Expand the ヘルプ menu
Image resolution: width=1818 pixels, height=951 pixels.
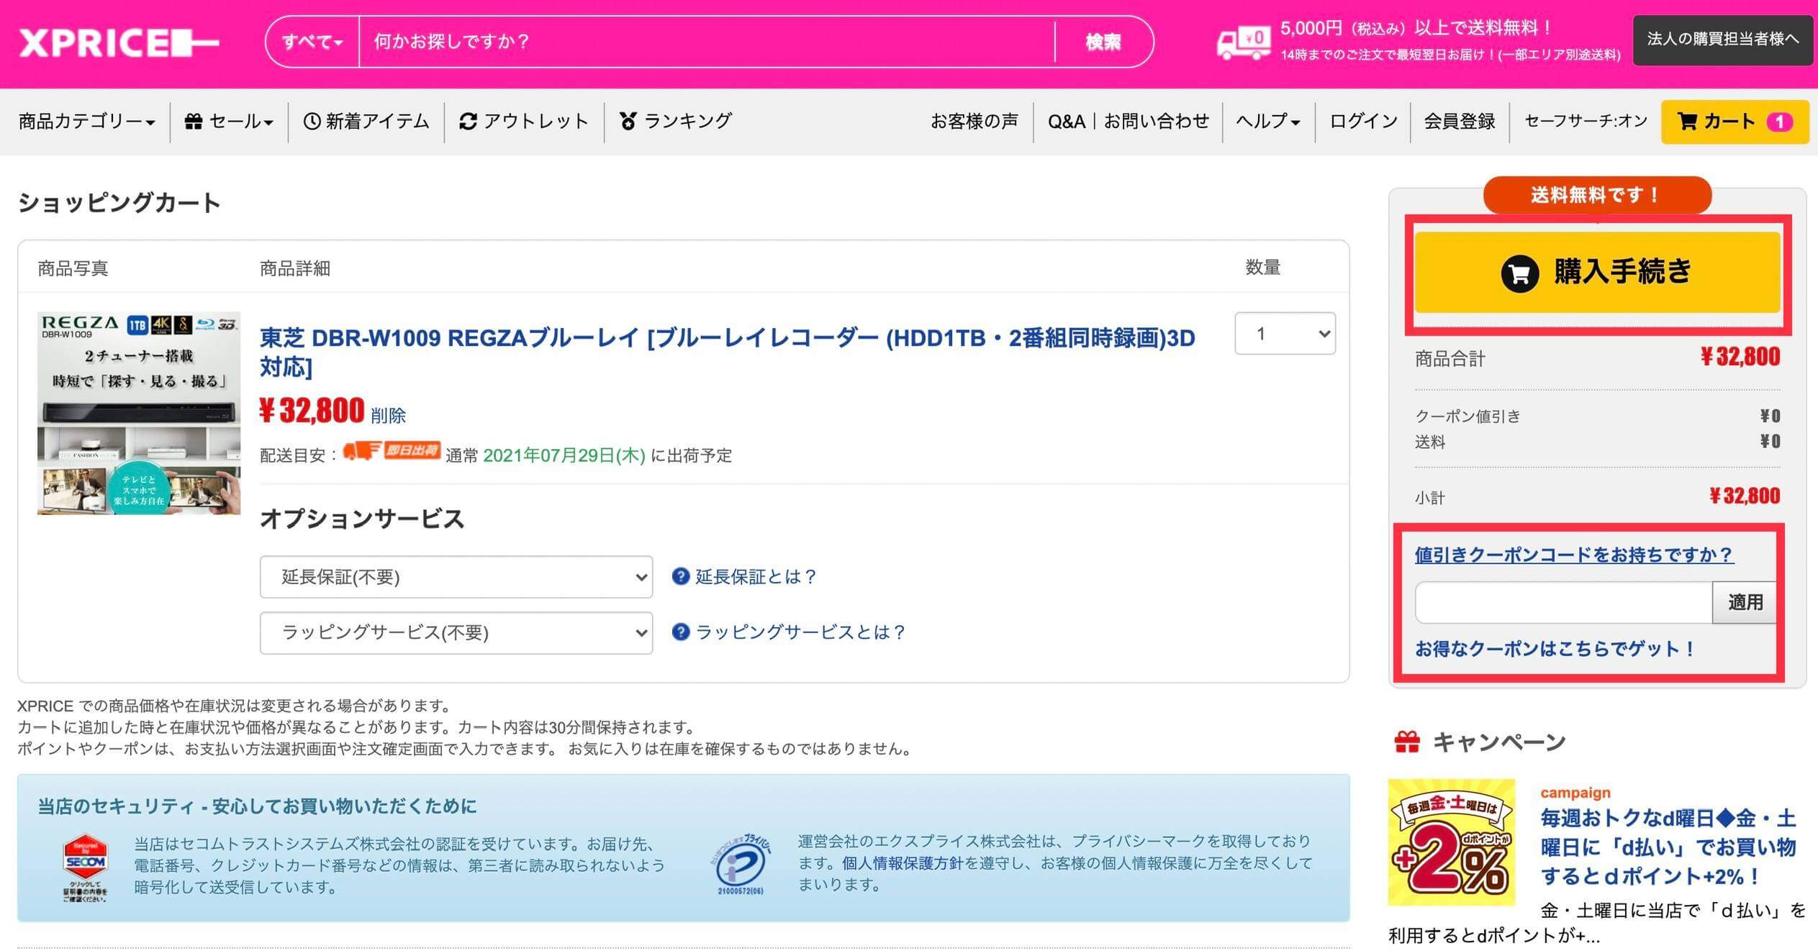(x=1268, y=122)
